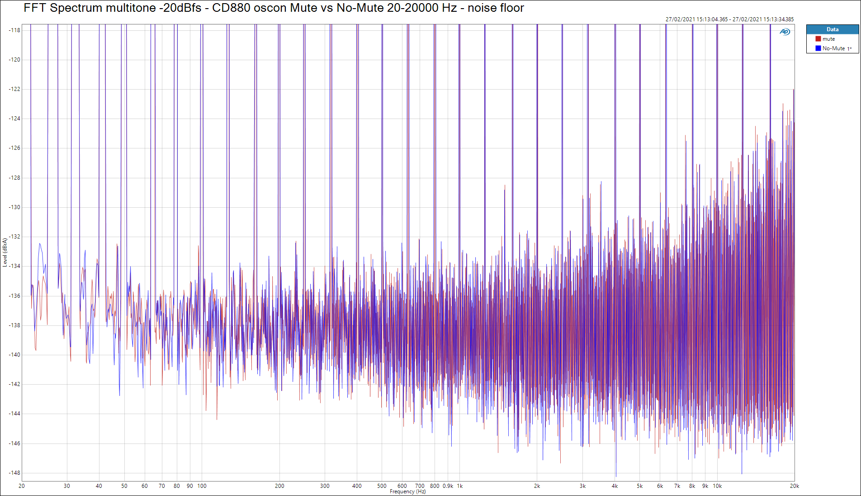Click the blue No-Mute color swatch in the legend

point(818,48)
